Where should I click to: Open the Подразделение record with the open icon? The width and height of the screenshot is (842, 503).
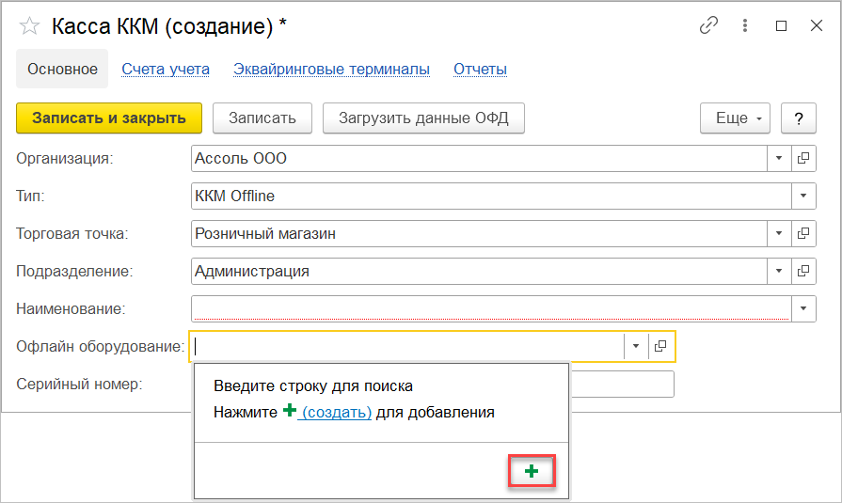(803, 271)
